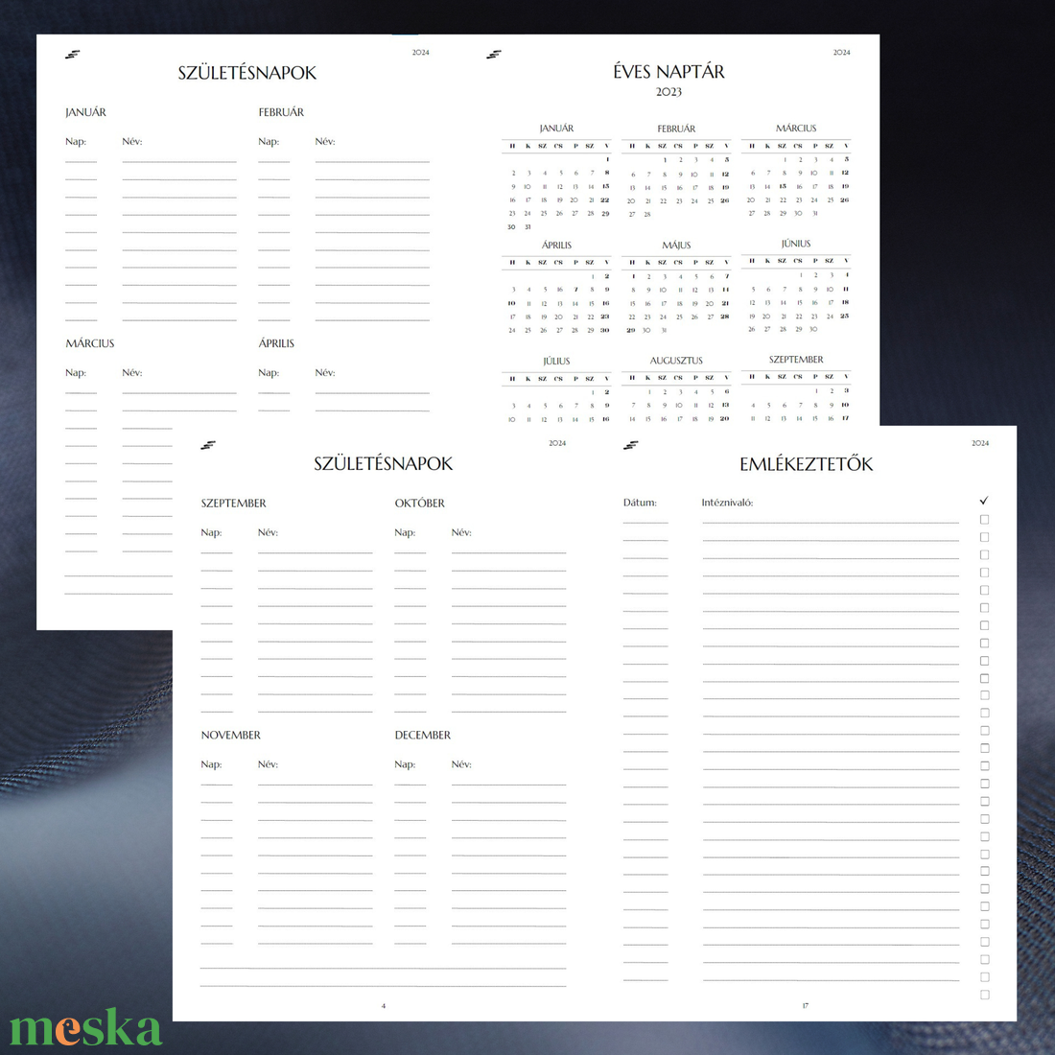
Task: Click the FEBRUÁR heading on the birthdays page
Action: coord(281,112)
